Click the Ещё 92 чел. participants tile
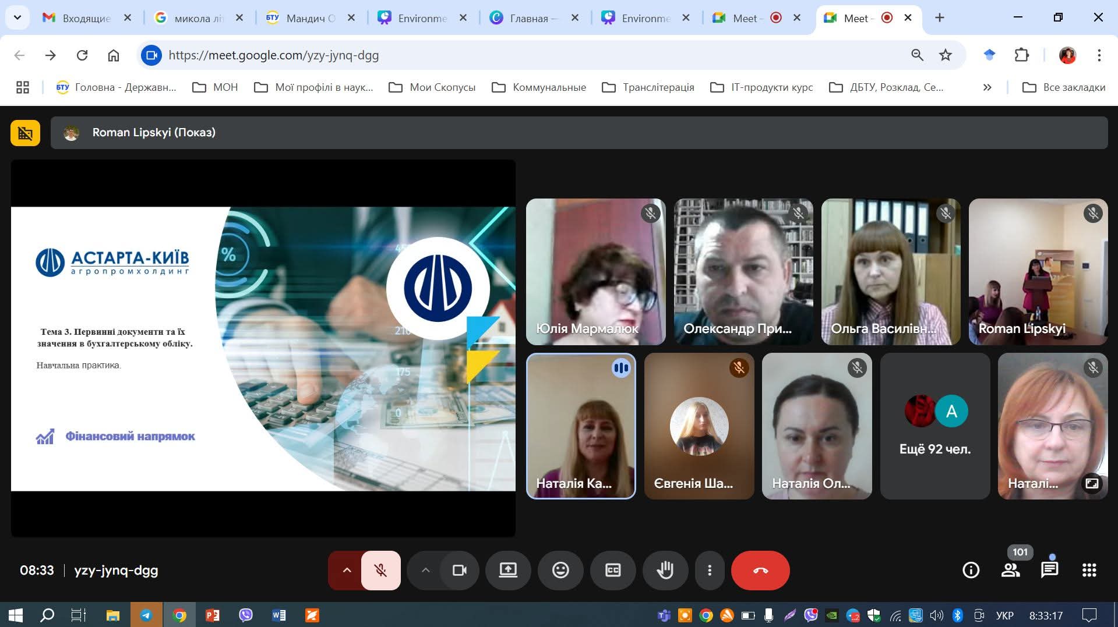 pos(934,426)
